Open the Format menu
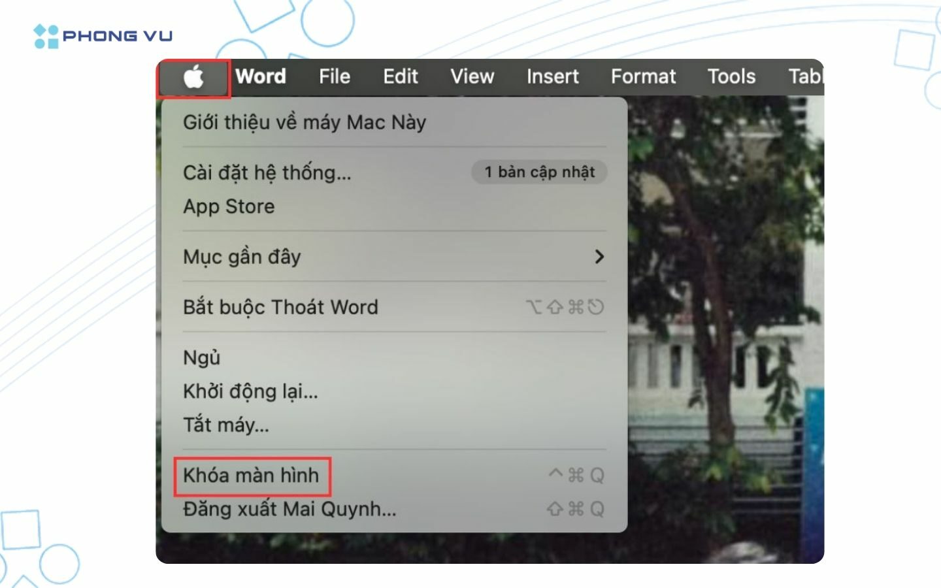941x588 pixels. coord(644,76)
